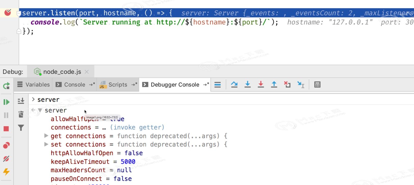Expand the get connections function entry

tap(46, 136)
